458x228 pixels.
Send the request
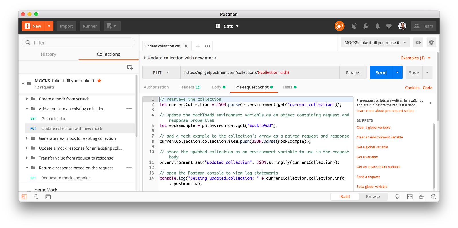(x=381, y=73)
